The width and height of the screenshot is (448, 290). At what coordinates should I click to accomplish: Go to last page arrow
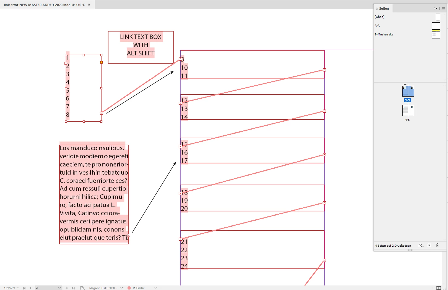coord(73,288)
